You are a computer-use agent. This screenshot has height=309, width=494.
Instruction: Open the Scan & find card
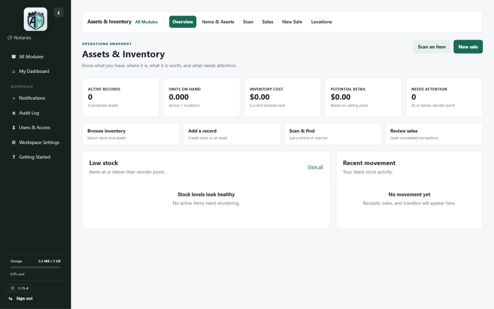(x=333, y=134)
